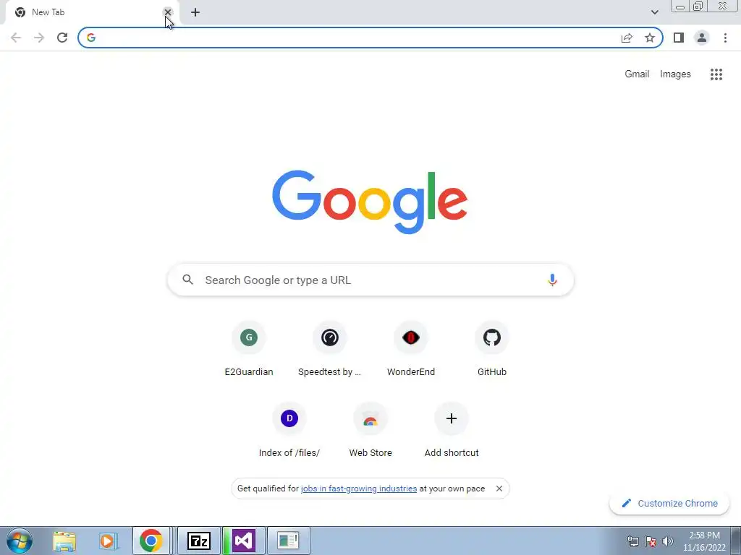This screenshot has width=741, height=555.
Task: Reload the current page
Action: (62, 38)
